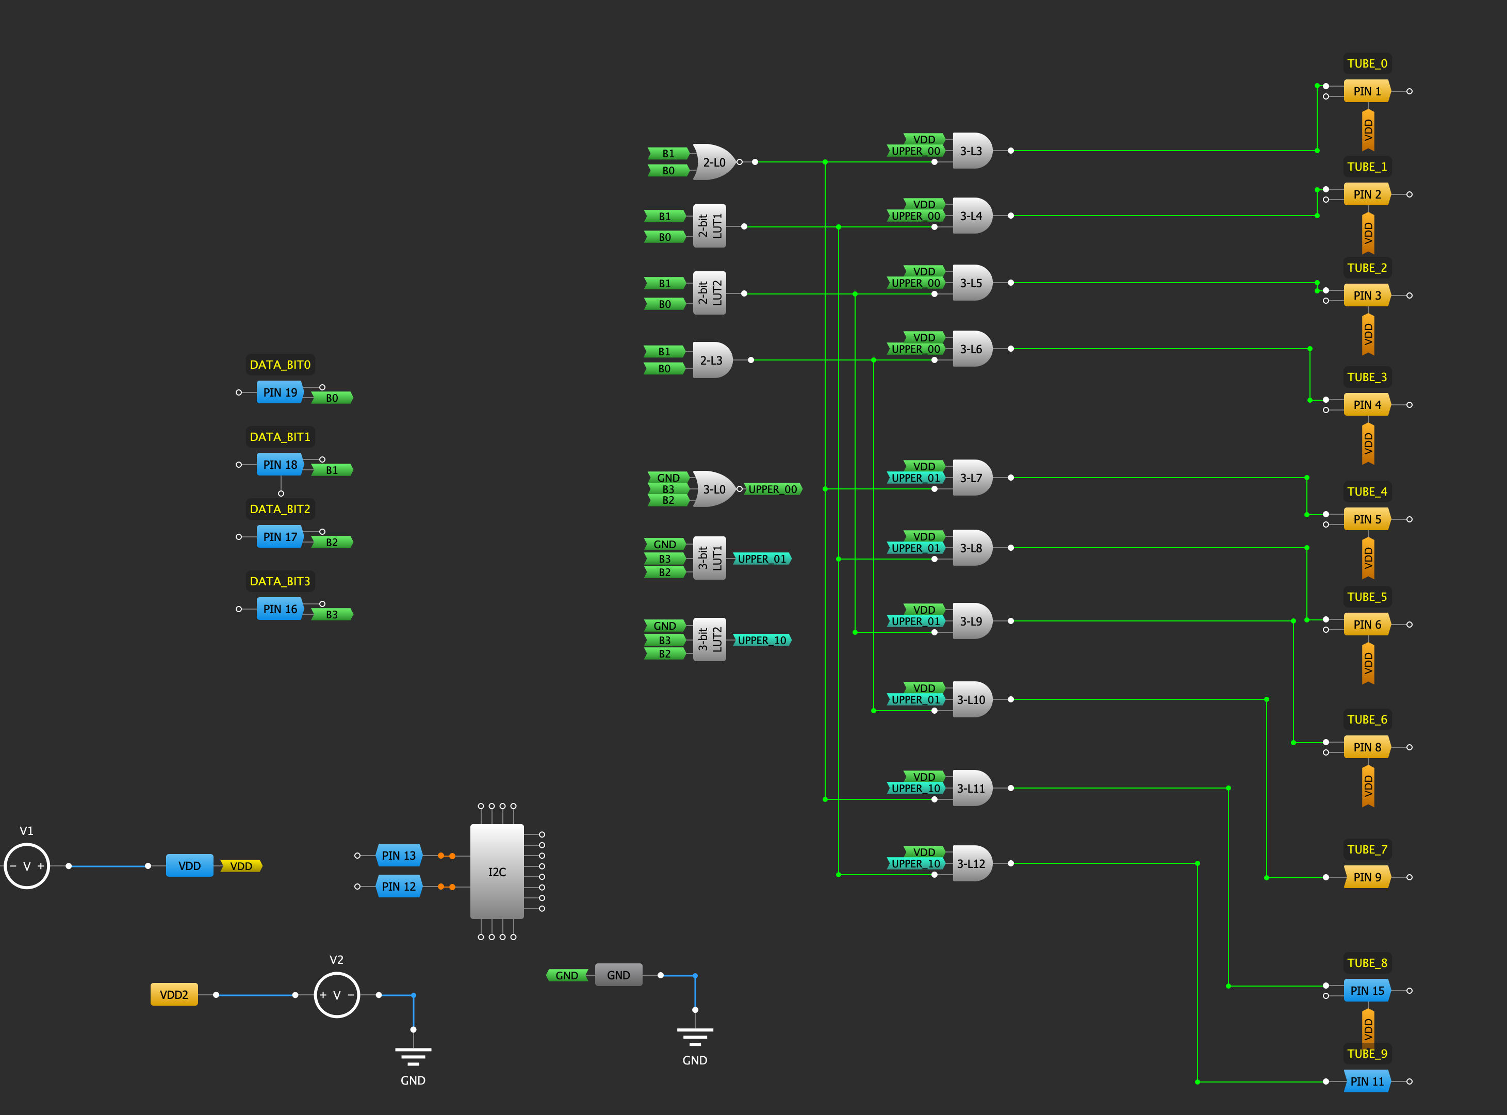The width and height of the screenshot is (1507, 1115).
Task: Click the gray GND block
Action: [x=618, y=975]
